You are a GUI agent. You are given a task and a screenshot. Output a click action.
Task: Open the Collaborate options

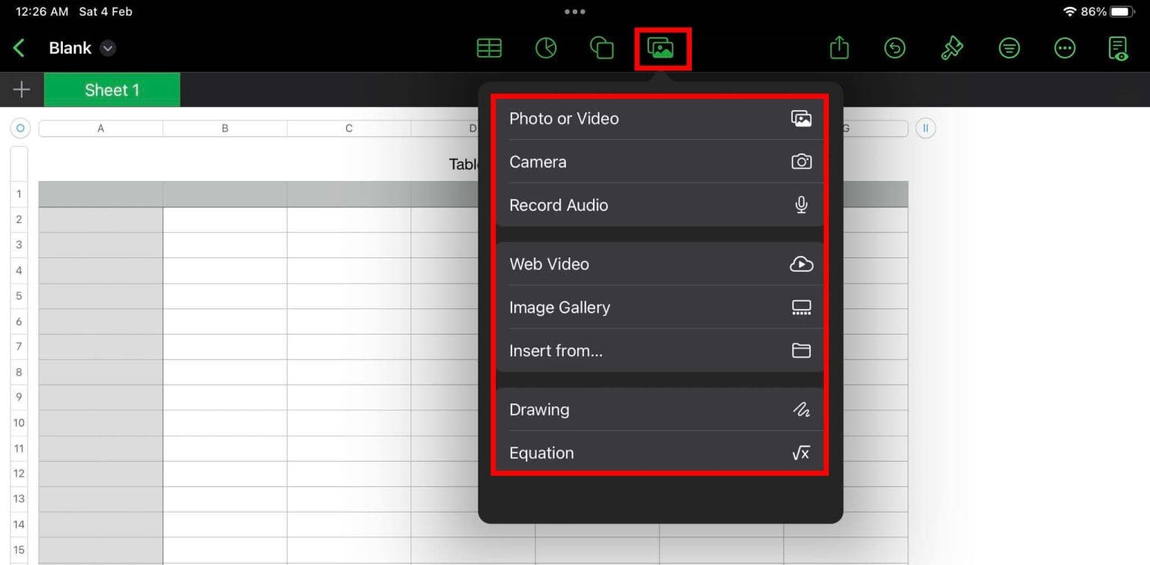click(x=1008, y=47)
